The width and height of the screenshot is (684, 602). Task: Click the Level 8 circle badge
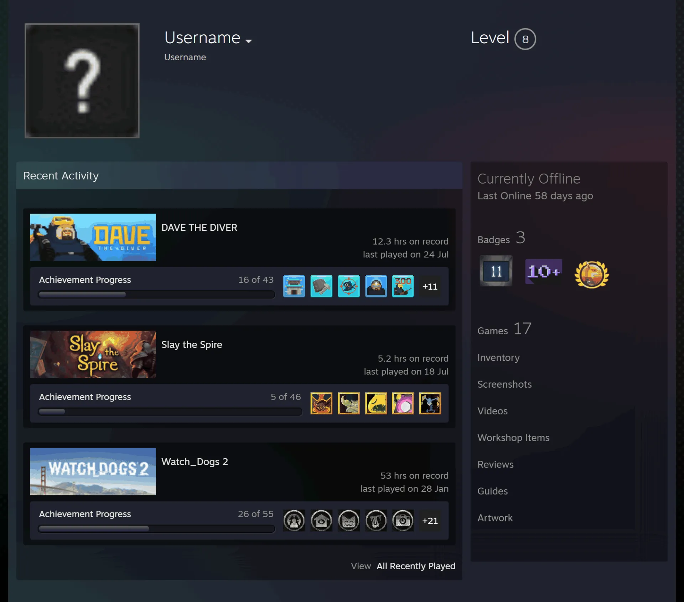[x=525, y=39]
